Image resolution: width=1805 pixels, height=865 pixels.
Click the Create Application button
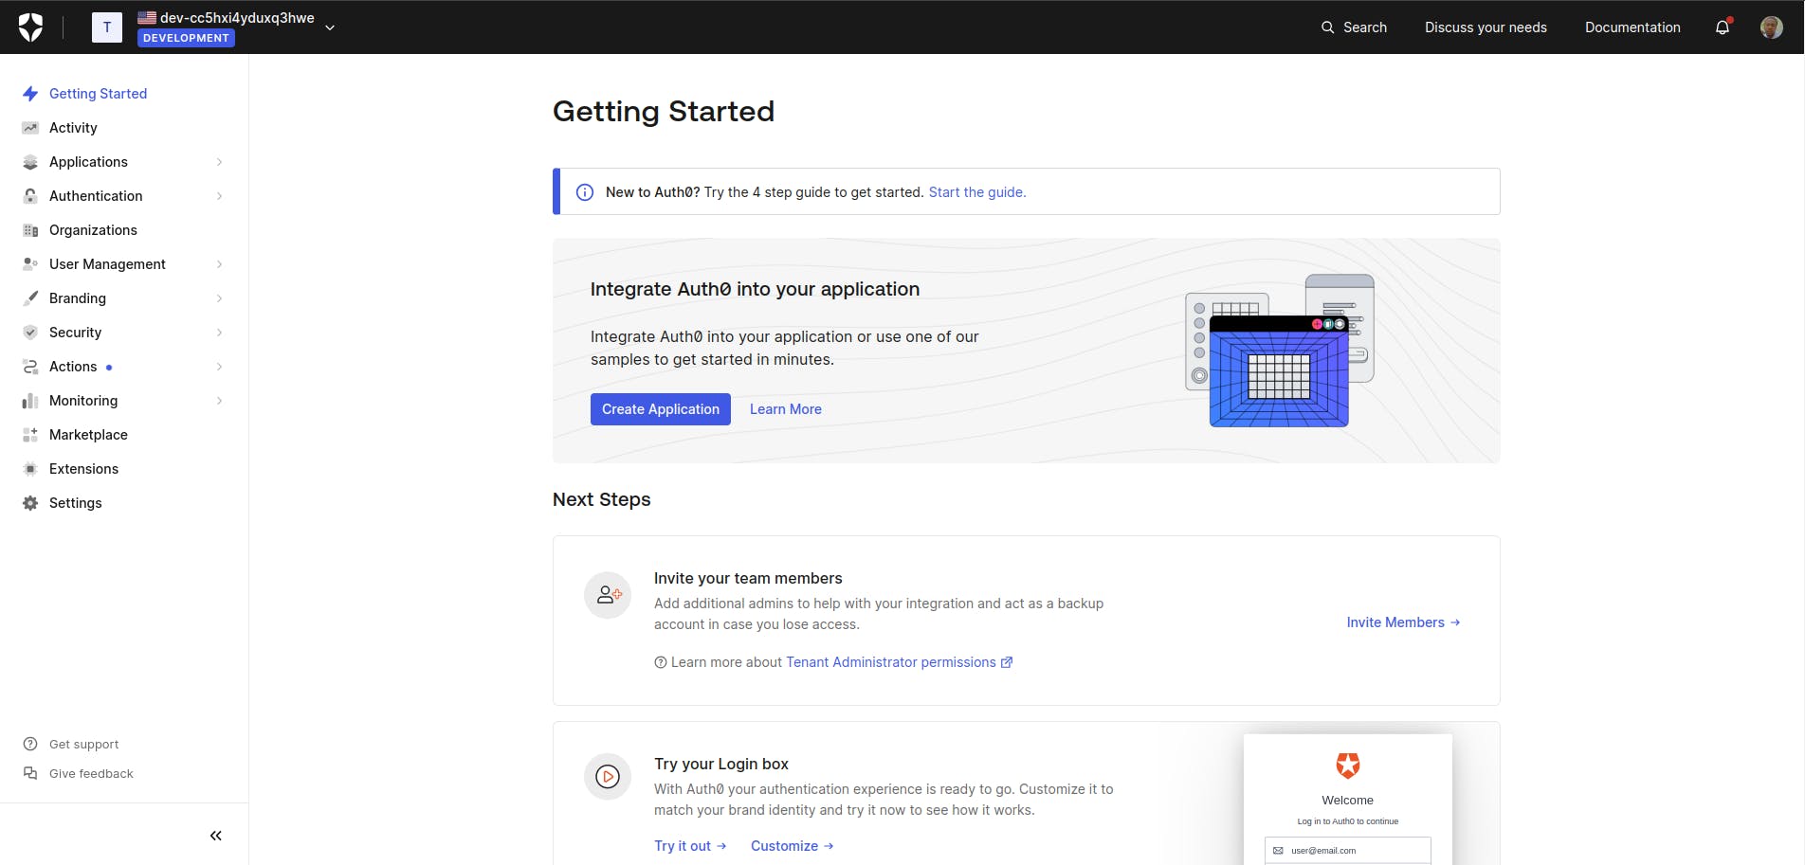(660, 409)
